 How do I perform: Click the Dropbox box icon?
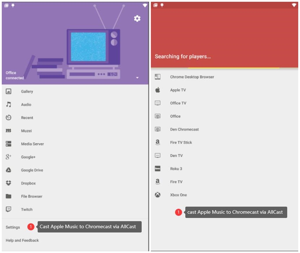click(8, 183)
